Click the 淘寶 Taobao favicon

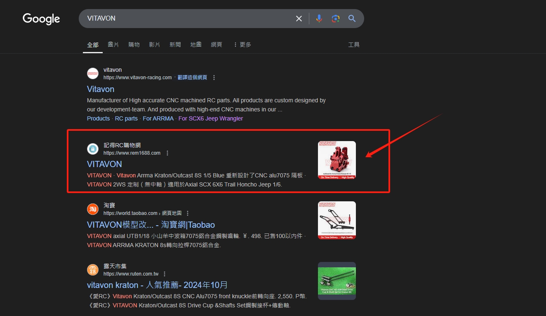[93, 209]
